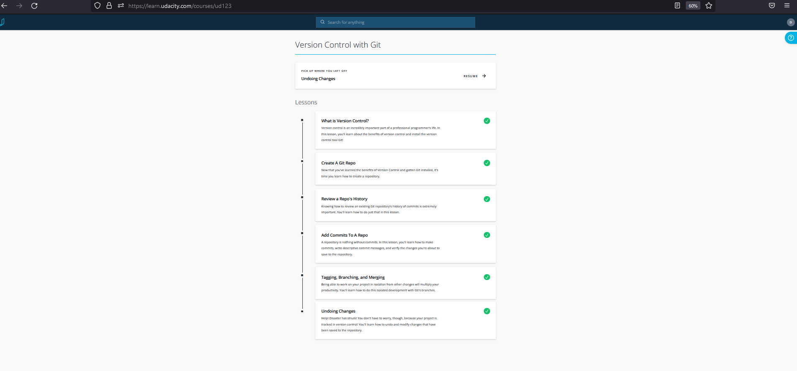797x371 pixels.
Task: Click the learn.udacity.com URL in the address bar
Action: coord(180,6)
